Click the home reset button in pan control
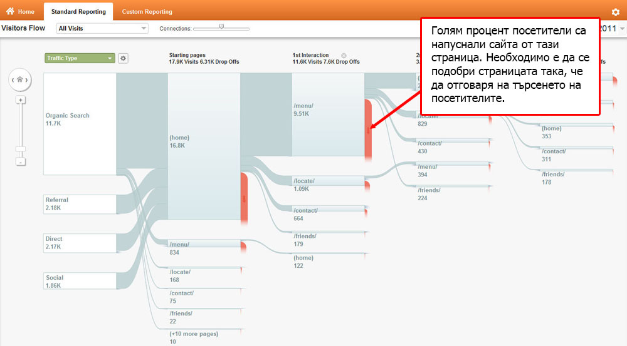Image resolution: width=627 pixels, height=346 pixels. (20, 79)
